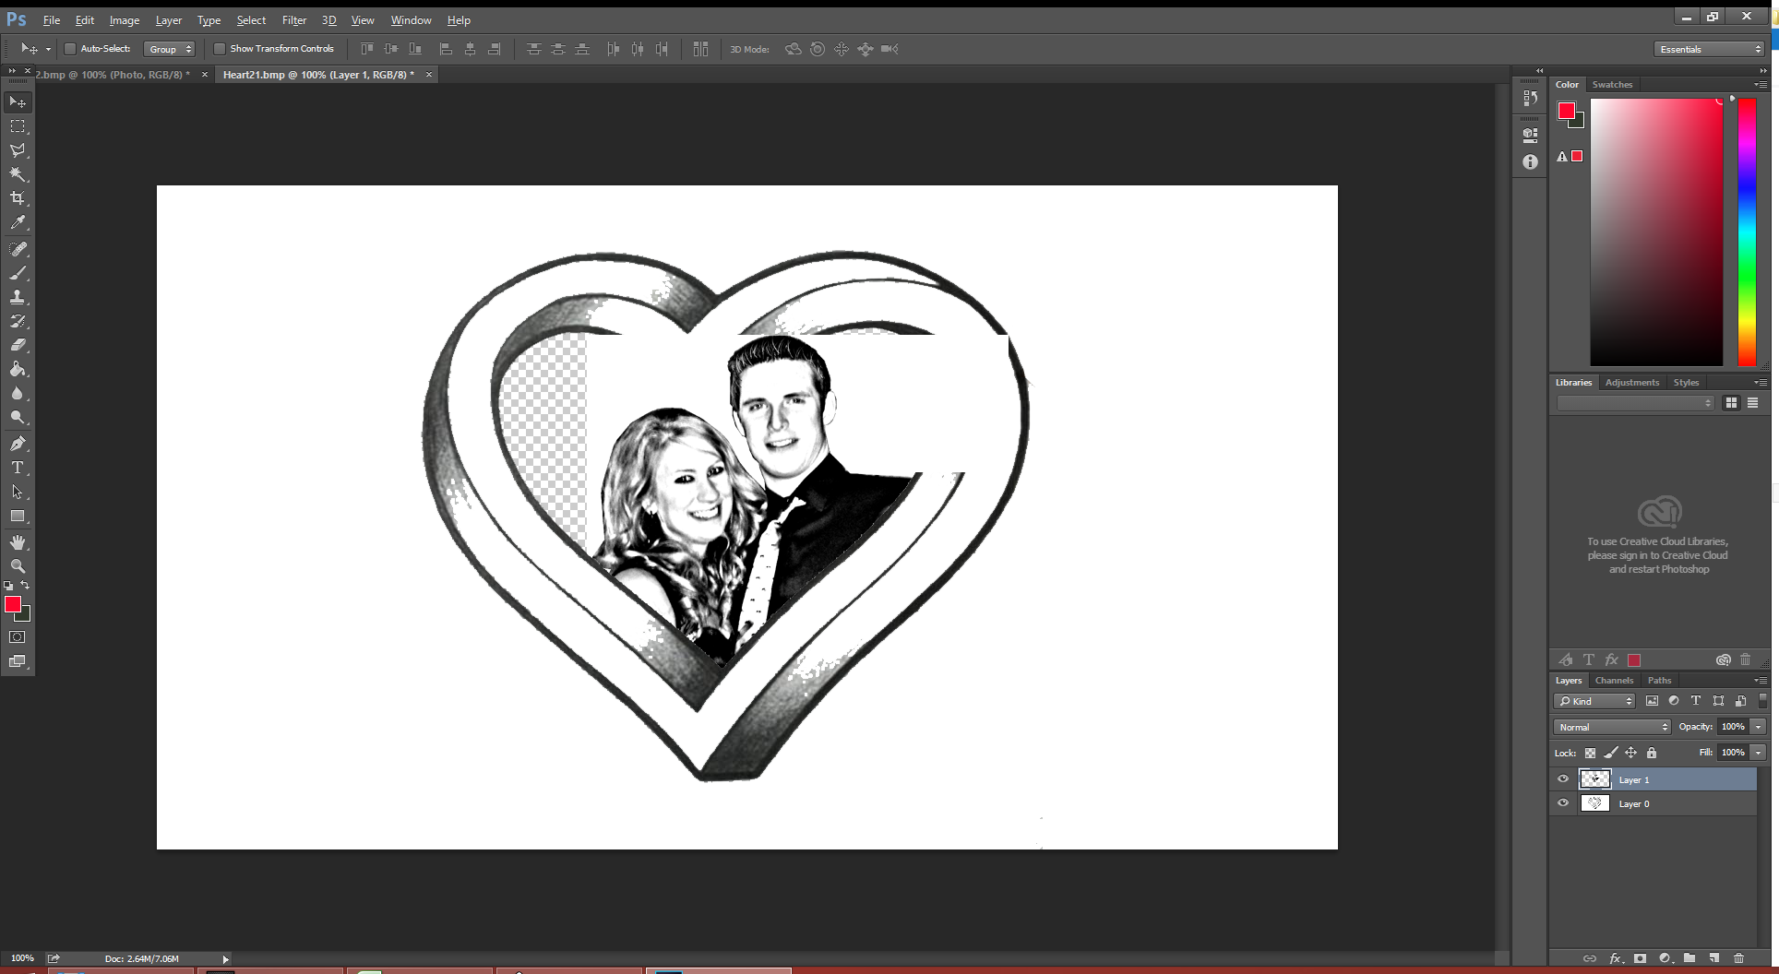Select the Eraser tool

[x=18, y=345]
